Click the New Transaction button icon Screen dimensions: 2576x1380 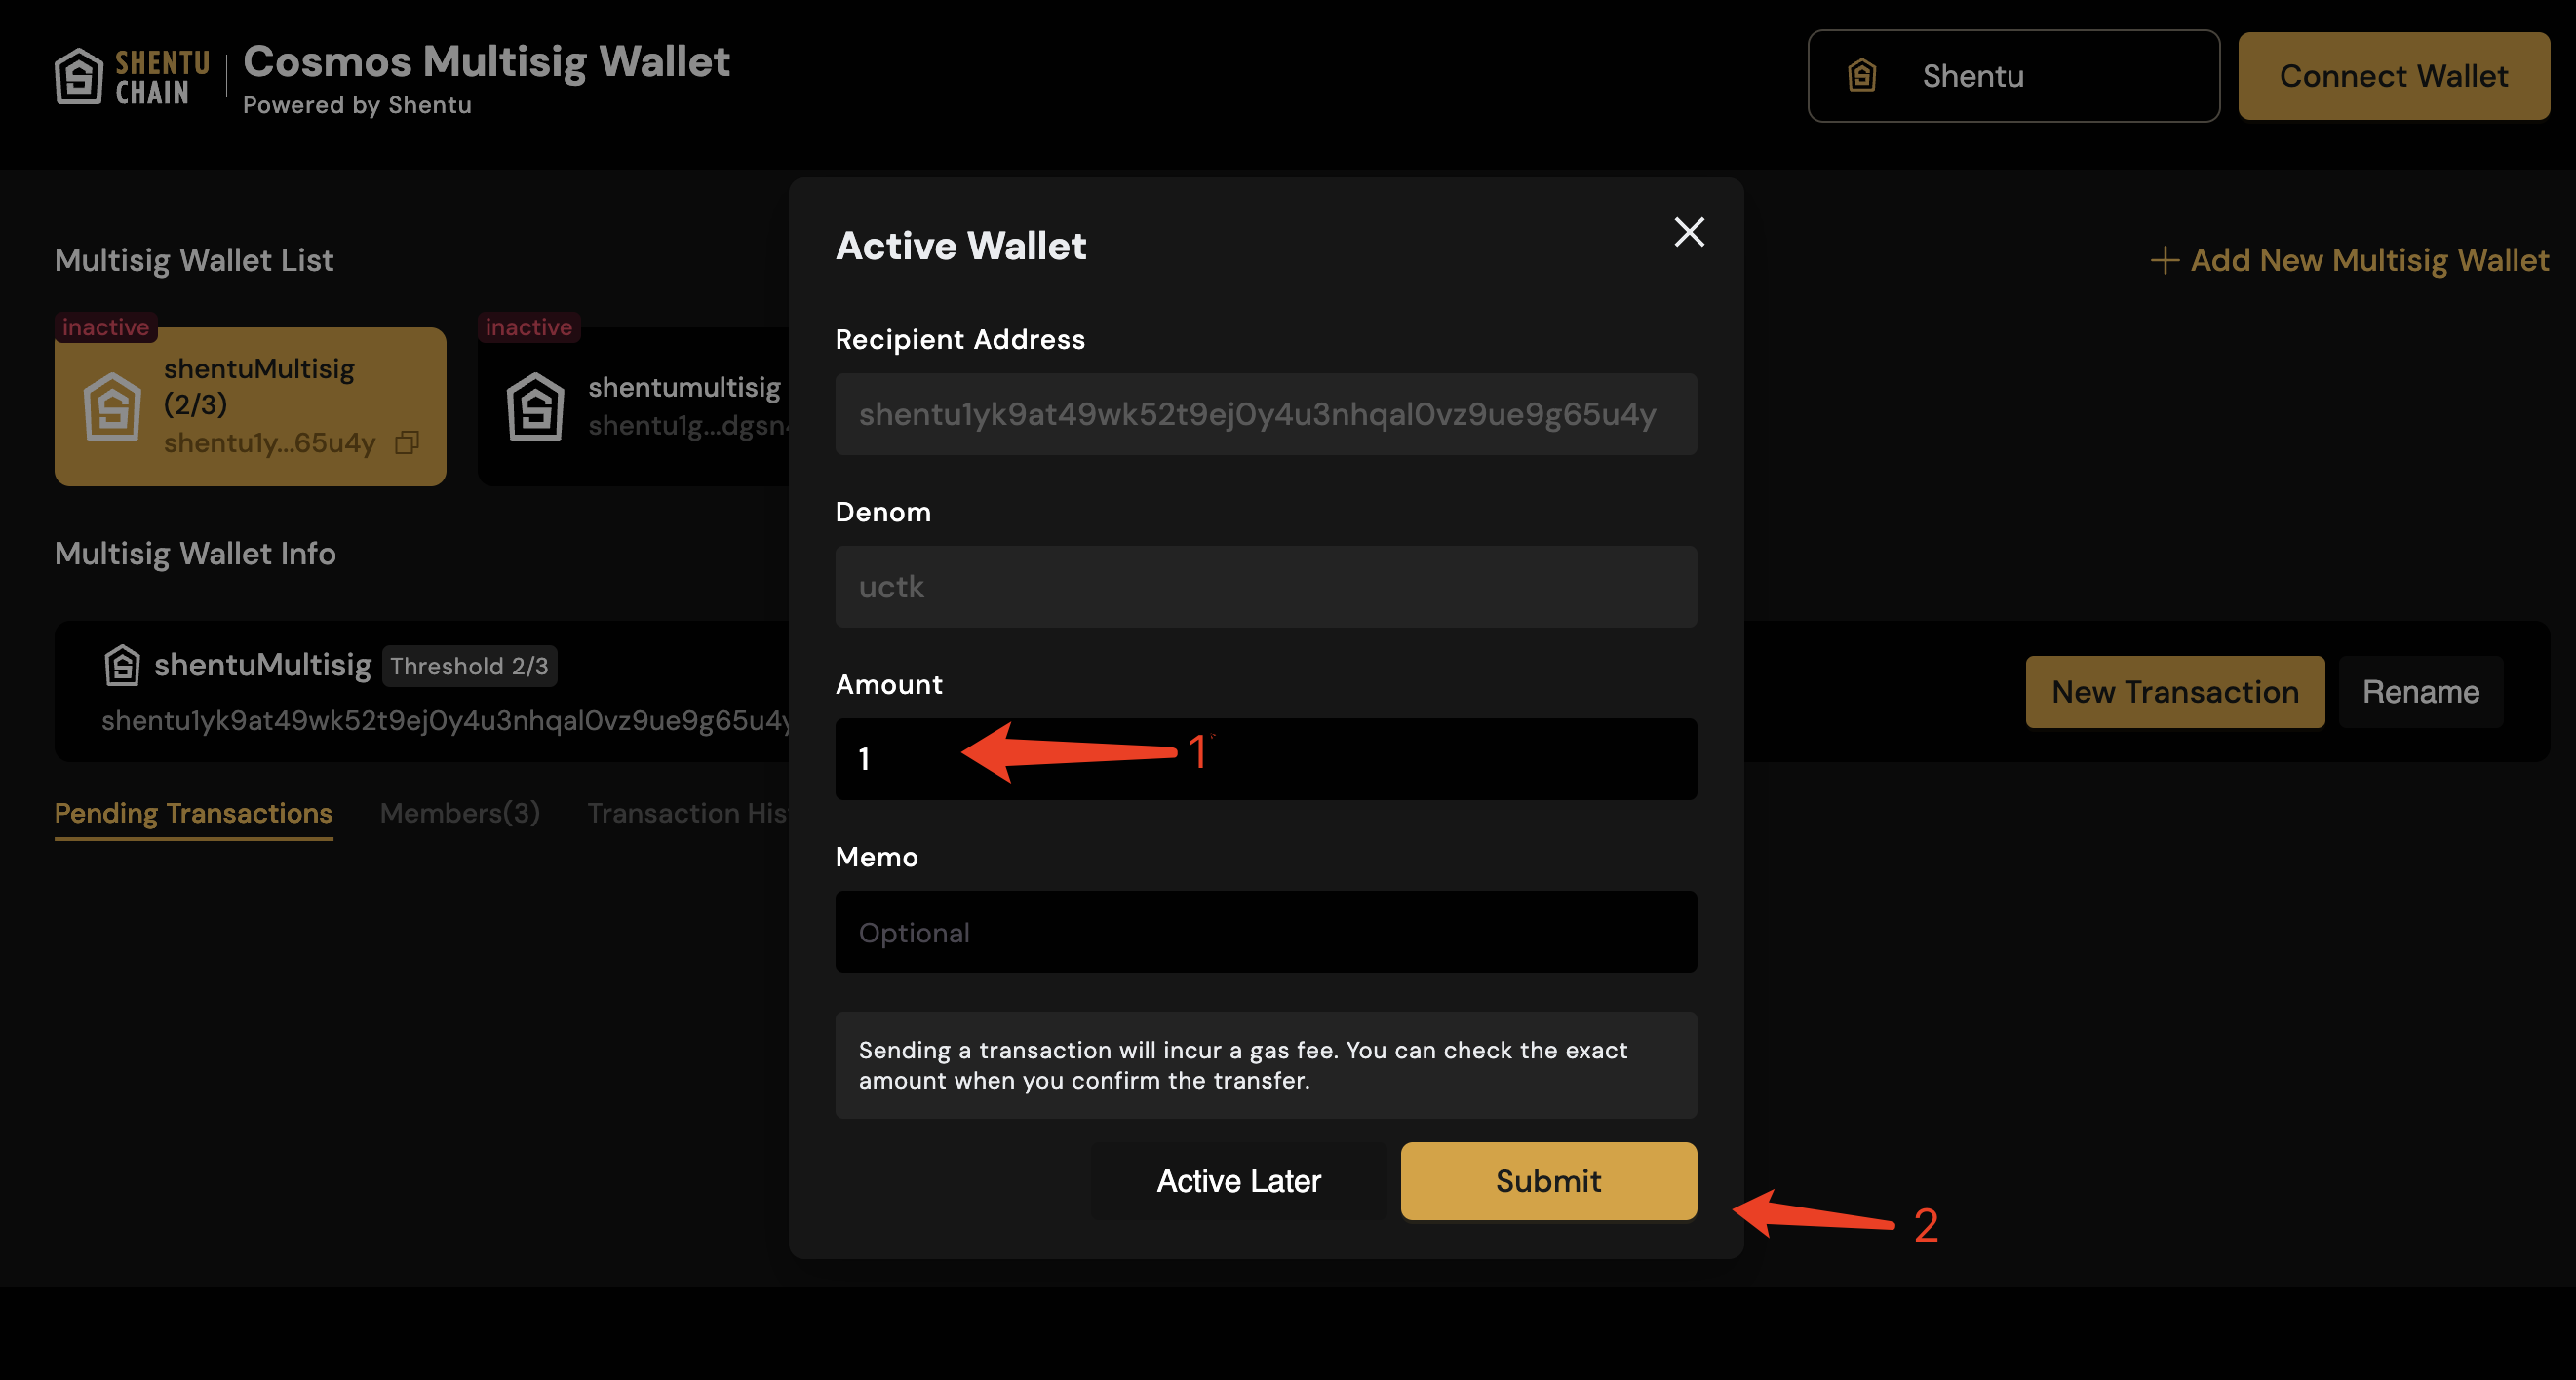2175,690
